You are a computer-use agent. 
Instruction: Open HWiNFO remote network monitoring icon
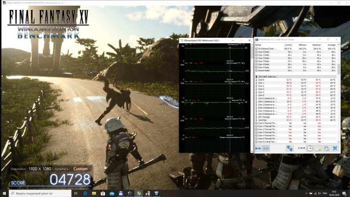pyautogui.click(x=289, y=148)
